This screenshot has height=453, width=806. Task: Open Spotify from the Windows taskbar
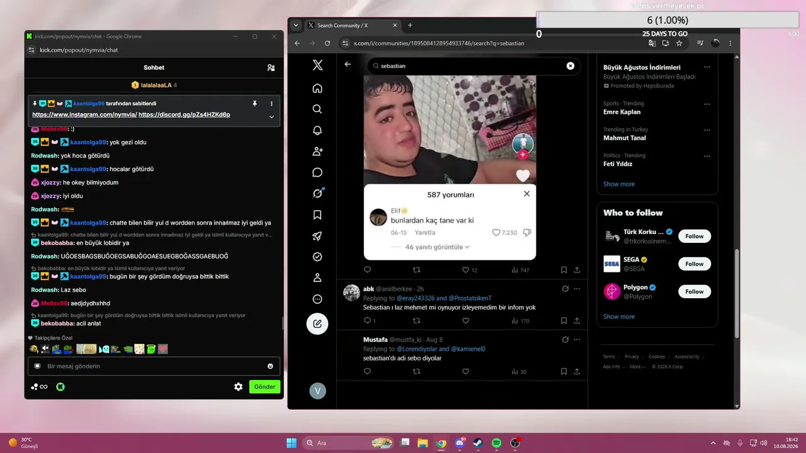496,443
